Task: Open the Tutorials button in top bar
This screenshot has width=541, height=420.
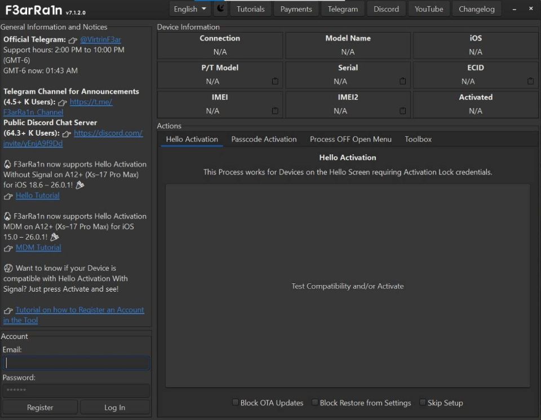Action: [250, 9]
